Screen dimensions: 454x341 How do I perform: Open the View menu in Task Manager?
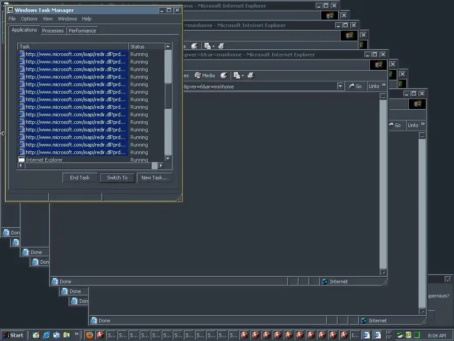[x=47, y=19]
